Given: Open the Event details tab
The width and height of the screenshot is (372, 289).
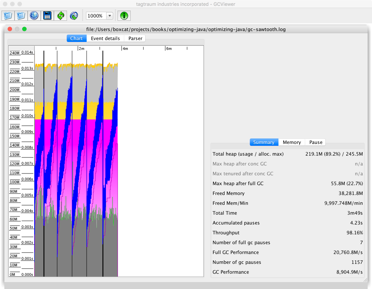Looking at the screenshot, I should (x=105, y=38).
